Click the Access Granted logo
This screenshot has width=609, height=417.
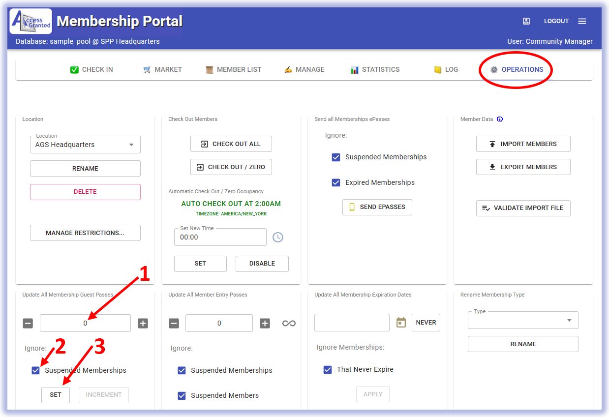31,21
